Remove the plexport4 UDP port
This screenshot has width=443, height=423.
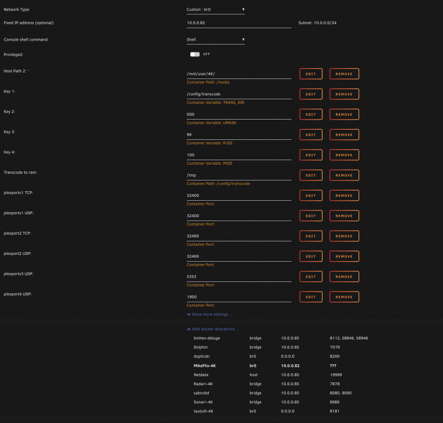pyautogui.click(x=344, y=297)
